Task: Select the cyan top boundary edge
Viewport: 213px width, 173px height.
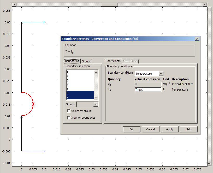Action: tap(33, 22)
